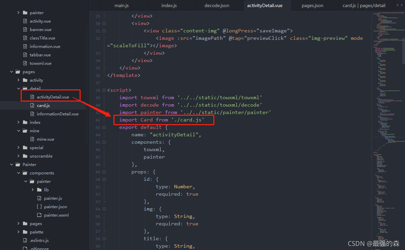405x250 pixels.
Task: Fold the code at line 30
Action: coord(104,23)
